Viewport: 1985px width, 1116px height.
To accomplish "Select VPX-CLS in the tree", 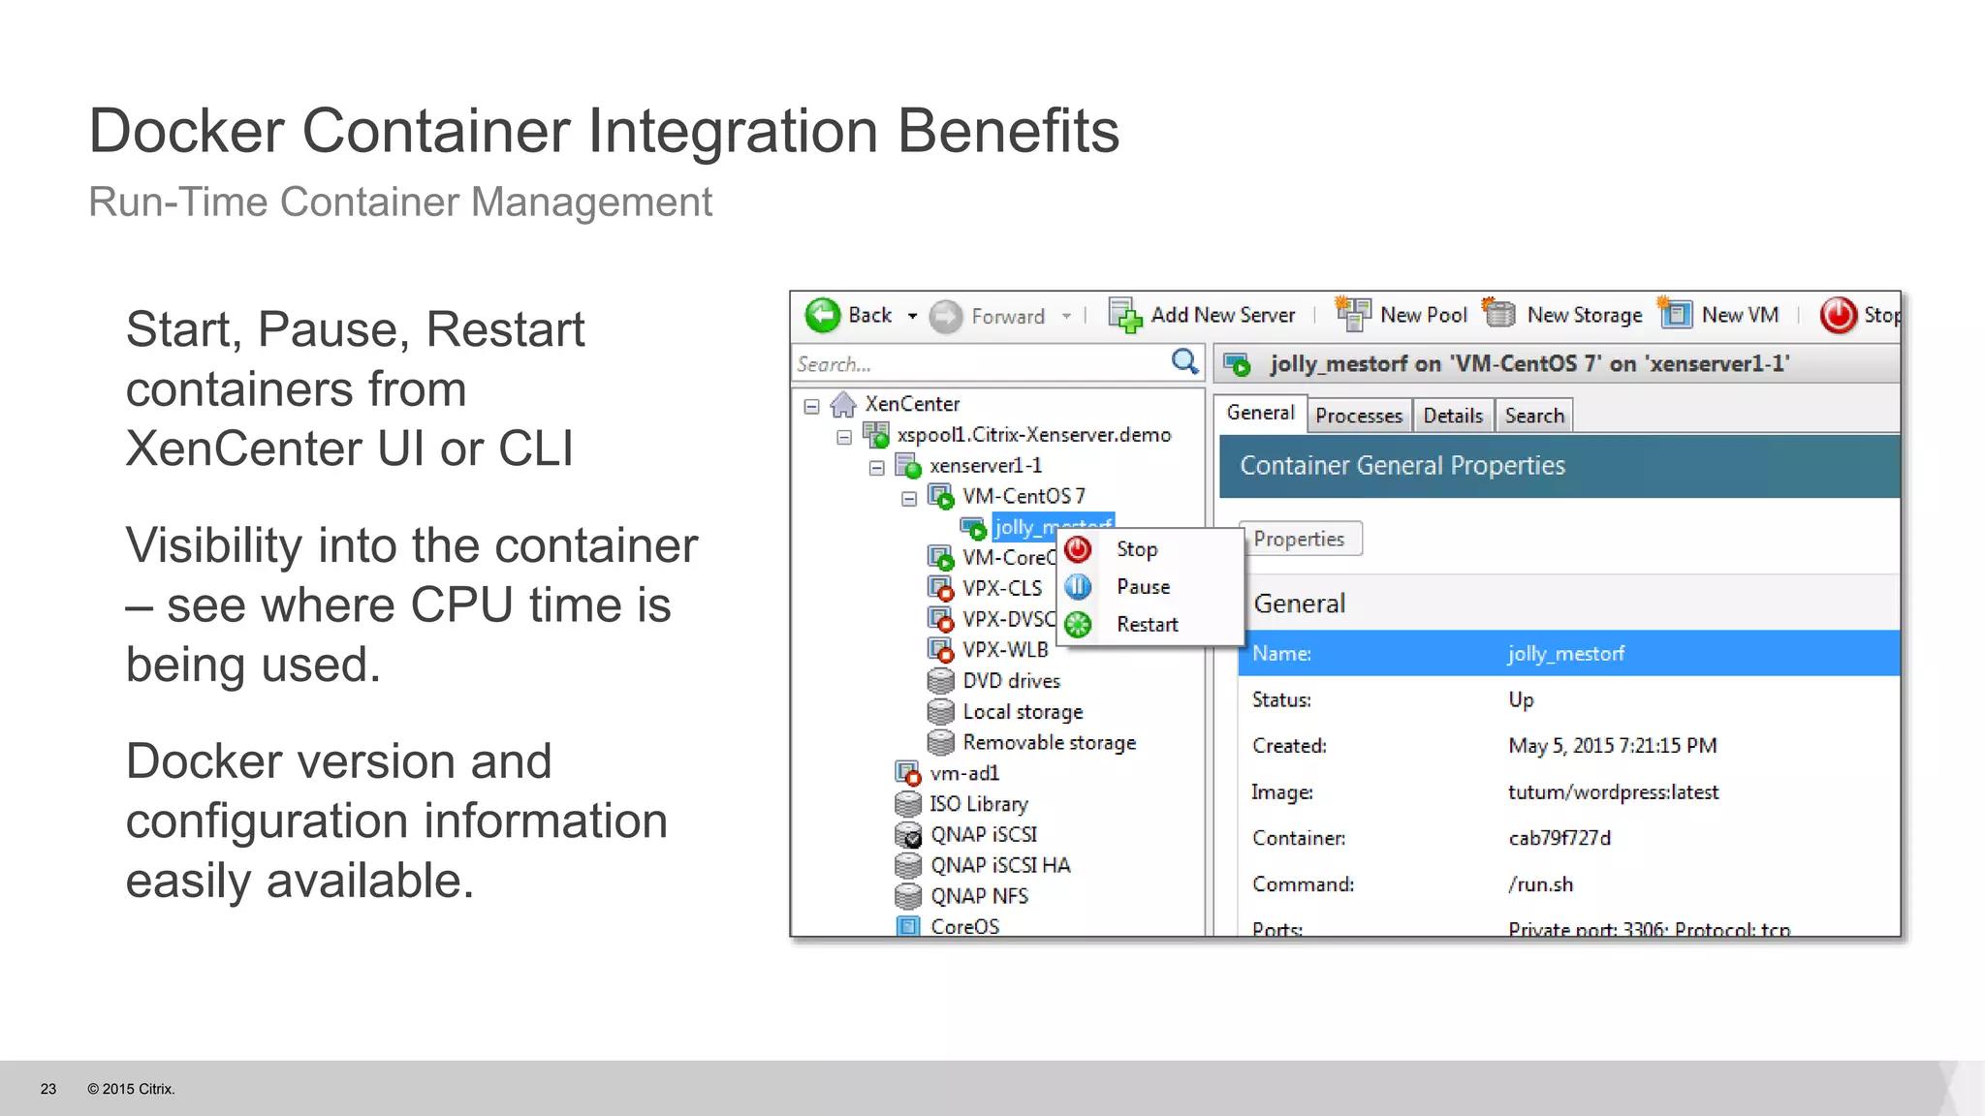I will click(x=1001, y=588).
